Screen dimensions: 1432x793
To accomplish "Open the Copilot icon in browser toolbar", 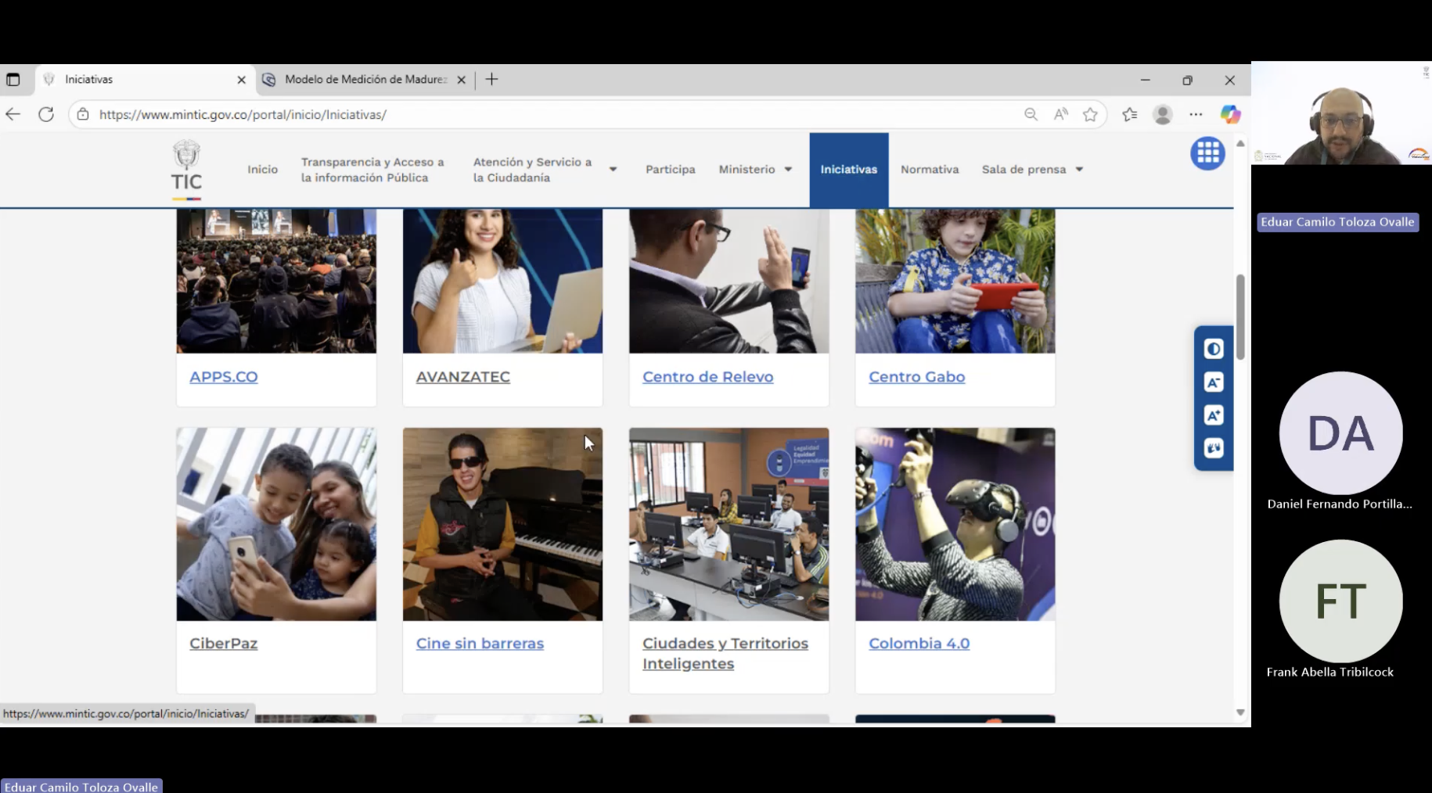I will 1230,114.
